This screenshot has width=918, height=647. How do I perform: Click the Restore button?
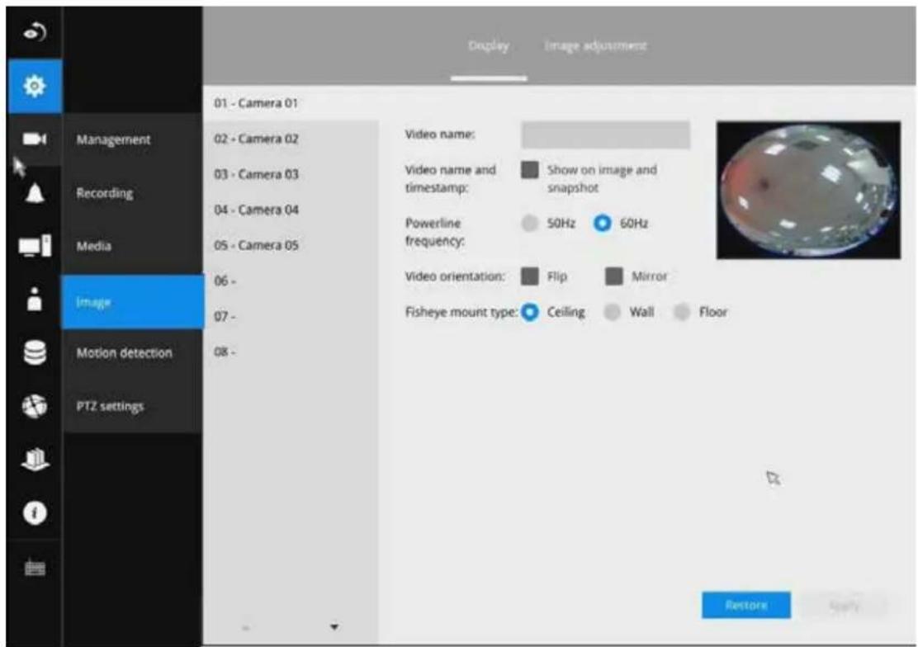[x=746, y=605]
